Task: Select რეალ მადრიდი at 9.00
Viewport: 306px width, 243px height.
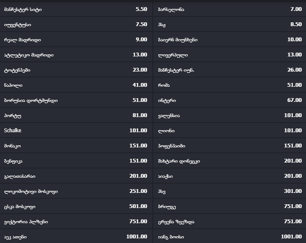Action: pos(76,40)
